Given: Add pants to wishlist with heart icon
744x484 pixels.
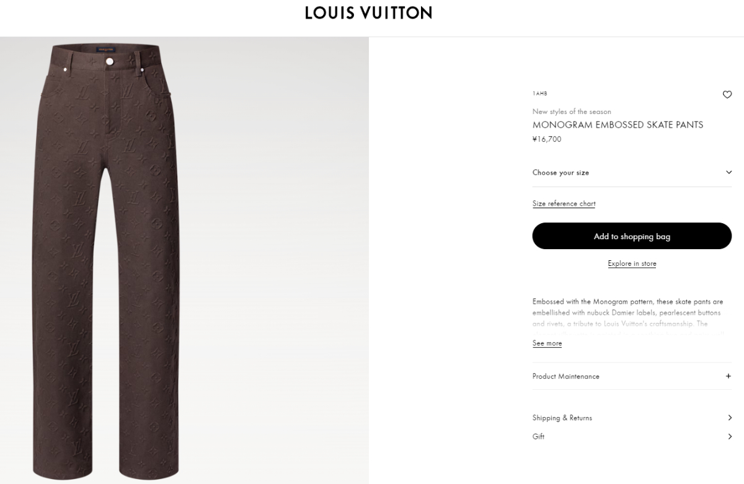Looking at the screenshot, I should [727, 95].
